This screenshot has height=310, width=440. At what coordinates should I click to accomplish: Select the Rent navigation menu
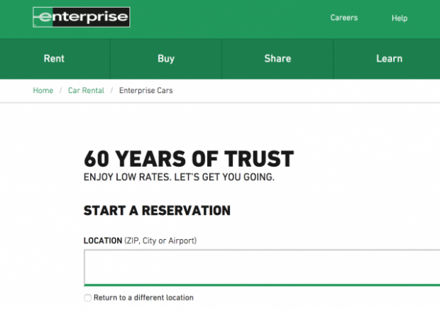pyautogui.click(x=54, y=59)
